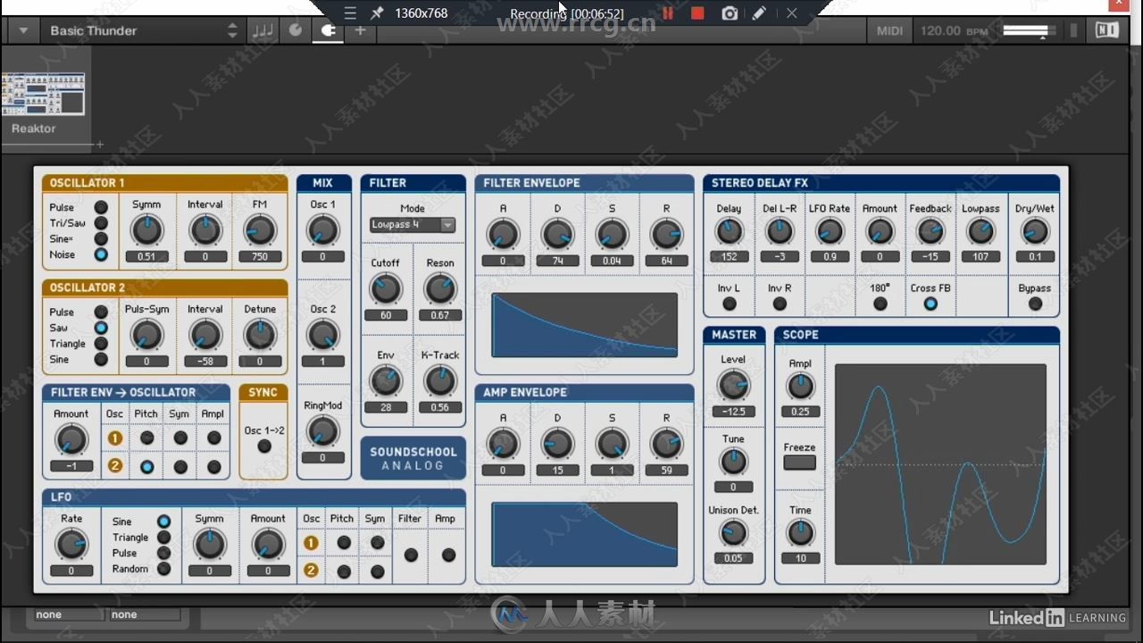
Task: Click the Master Level value -12.5
Action: [x=733, y=412]
